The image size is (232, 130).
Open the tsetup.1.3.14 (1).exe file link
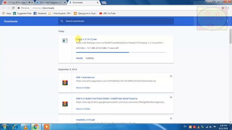86,39
